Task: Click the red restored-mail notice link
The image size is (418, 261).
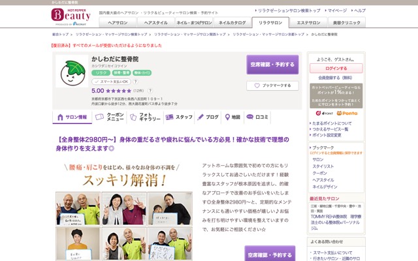Action: (x=106, y=46)
